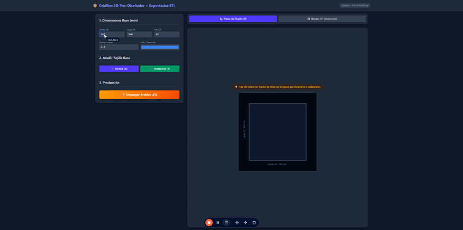This screenshot has height=230, width=463.
Task: Click the 'Ancho (X): 160 mm' plan label
Action: pyautogui.click(x=277, y=164)
